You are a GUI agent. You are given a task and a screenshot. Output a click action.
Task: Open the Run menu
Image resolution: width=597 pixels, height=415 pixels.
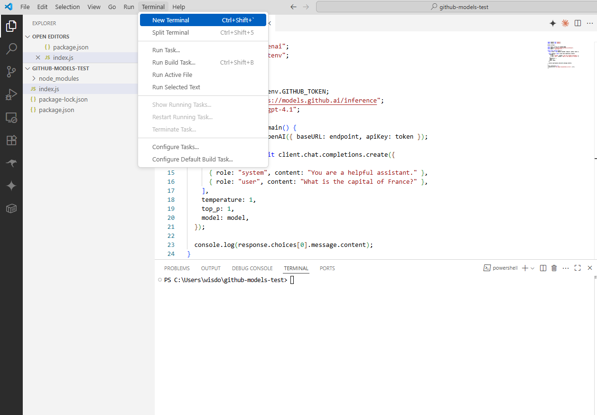click(x=129, y=7)
